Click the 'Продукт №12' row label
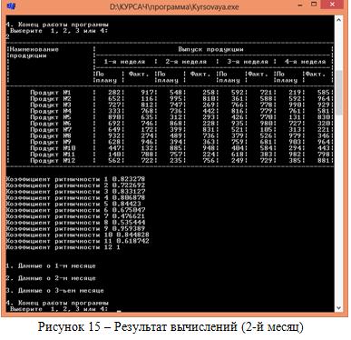Image resolution: width=351 pixels, height=340 pixels. tap(53, 161)
